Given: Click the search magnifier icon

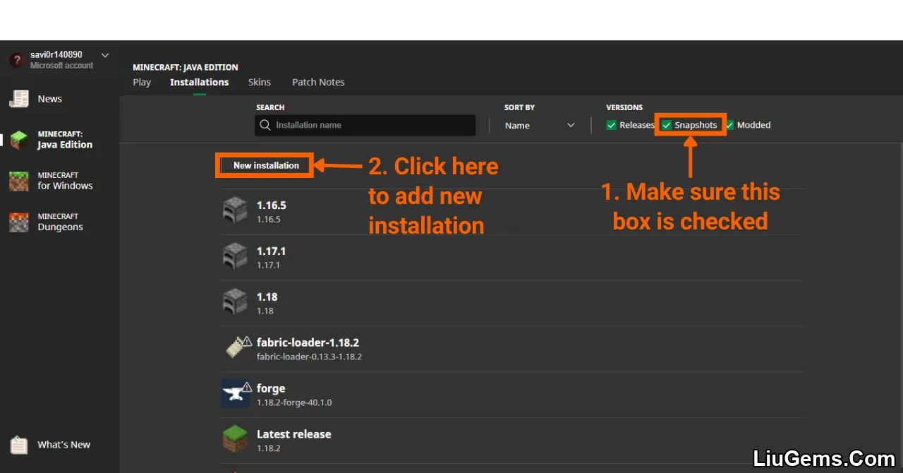Looking at the screenshot, I should point(265,125).
